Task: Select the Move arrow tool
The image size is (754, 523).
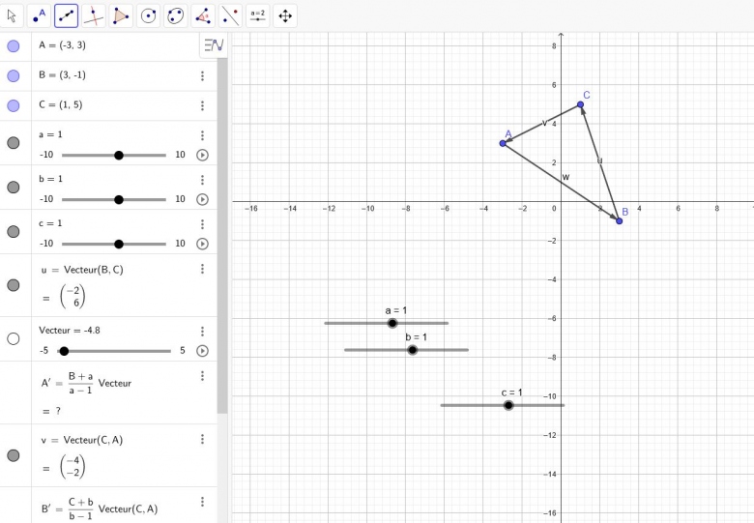Action: coord(12,15)
